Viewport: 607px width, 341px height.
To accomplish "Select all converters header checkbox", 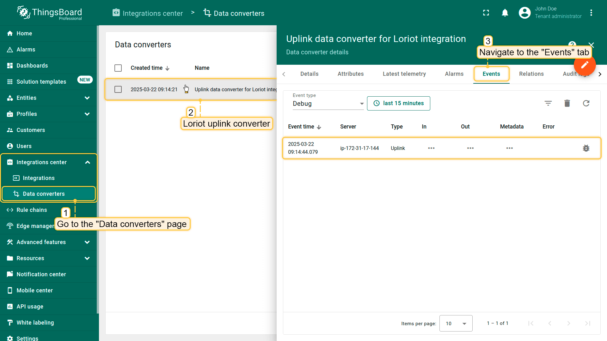I will [118, 68].
